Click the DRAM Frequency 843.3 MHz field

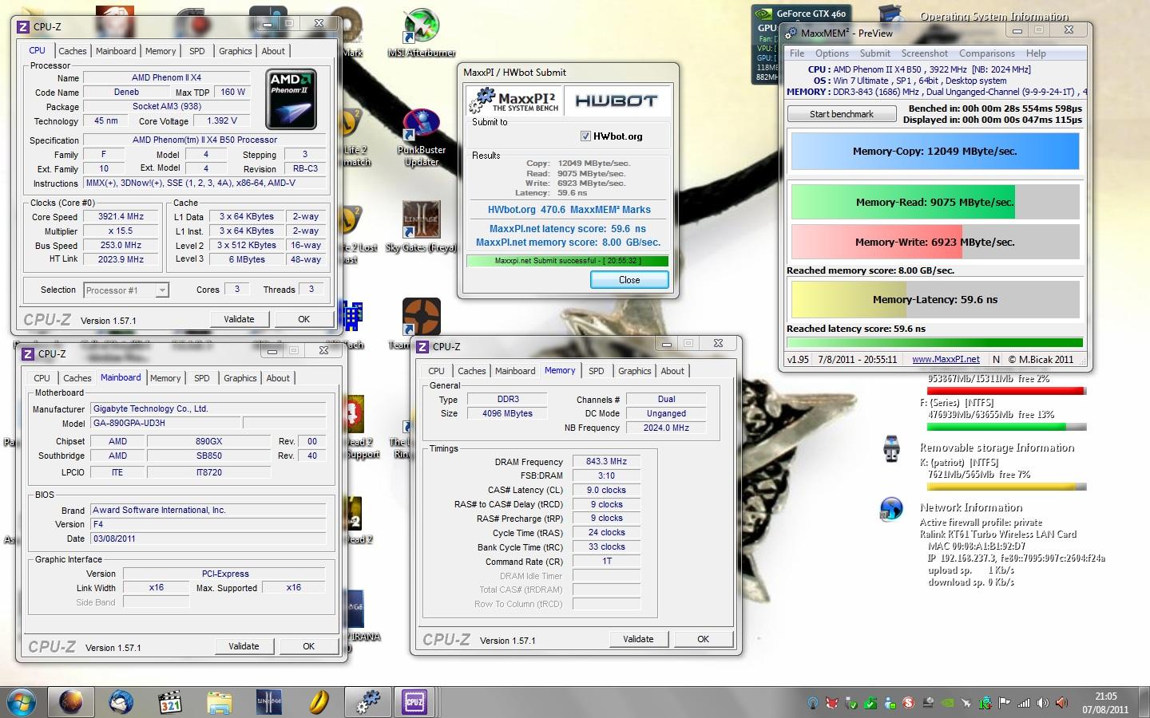pyautogui.click(x=607, y=461)
